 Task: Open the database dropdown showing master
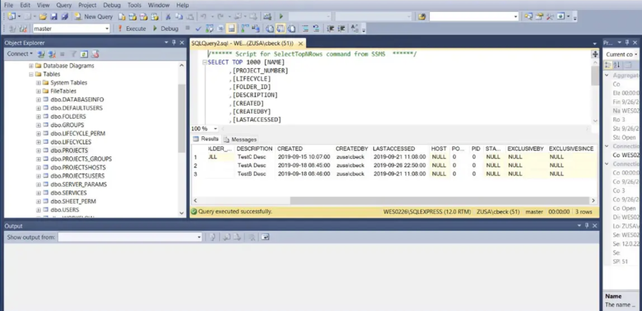(106, 29)
